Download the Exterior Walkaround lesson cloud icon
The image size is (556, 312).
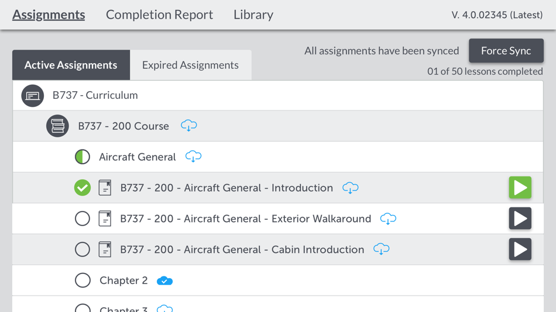[x=388, y=219]
